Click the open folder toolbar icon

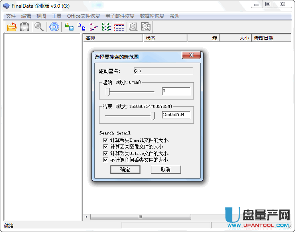coord(12,27)
